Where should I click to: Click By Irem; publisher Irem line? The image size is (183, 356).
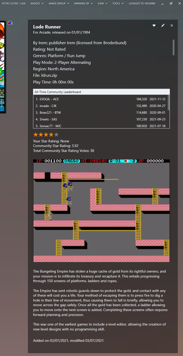click(80, 43)
